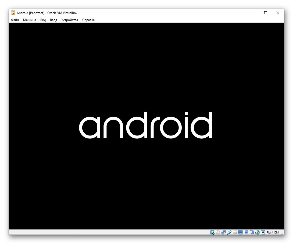Screen dimensions: 293x244
Task: Open the Машина menu
Action: click(x=30, y=20)
